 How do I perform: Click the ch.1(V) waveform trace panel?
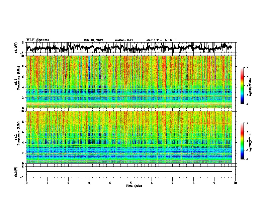coord(131,48)
